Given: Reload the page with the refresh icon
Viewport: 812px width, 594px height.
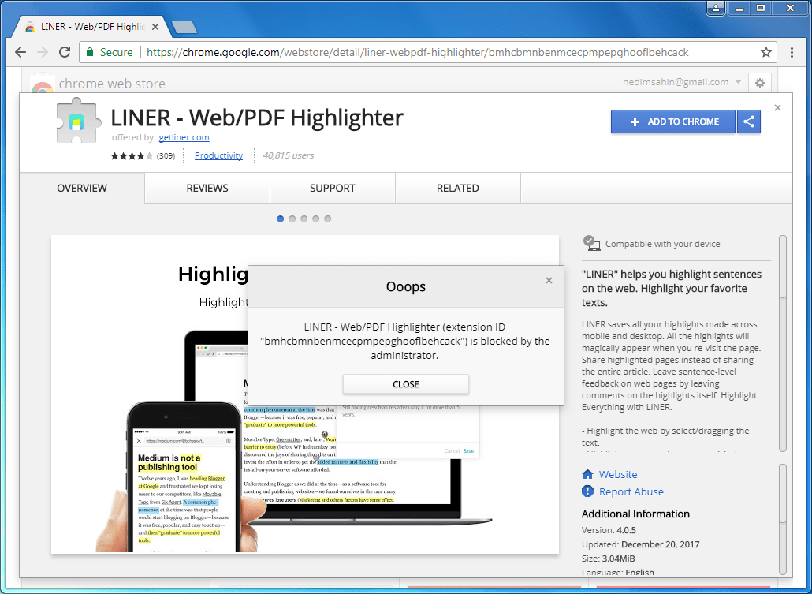Looking at the screenshot, I should (65, 52).
